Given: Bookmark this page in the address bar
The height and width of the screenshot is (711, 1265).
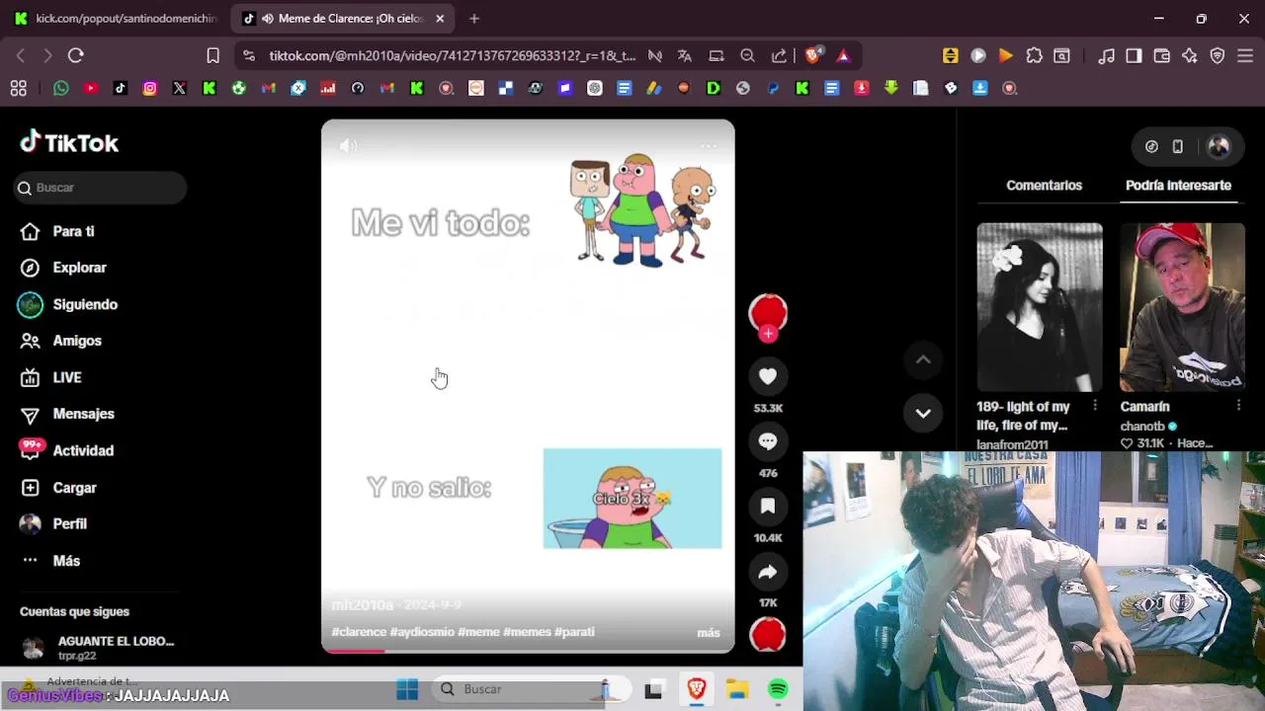Looking at the screenshot, I should (212, 56).
